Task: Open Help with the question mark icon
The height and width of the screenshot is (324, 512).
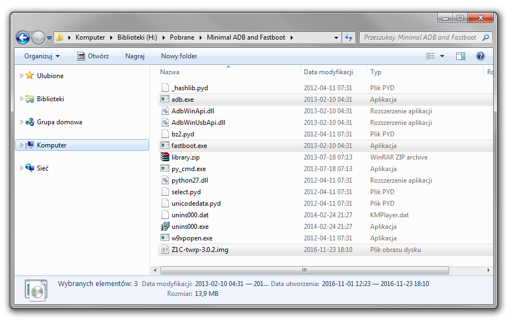Action: pos(481,56)
